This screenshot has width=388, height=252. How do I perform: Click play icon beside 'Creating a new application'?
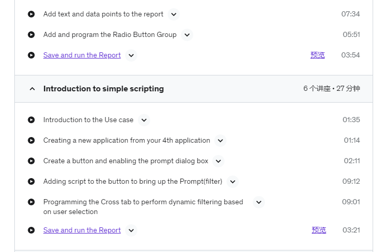pos(31,141)
